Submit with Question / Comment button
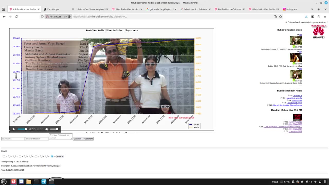The height and width of the screenshot is (185, 329). click(83, 139)
